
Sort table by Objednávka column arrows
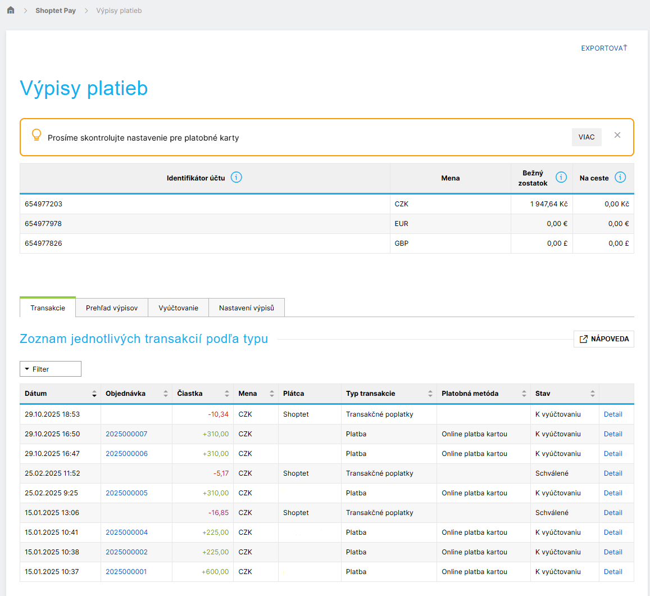pyautogui.click(x=165, y=394)
